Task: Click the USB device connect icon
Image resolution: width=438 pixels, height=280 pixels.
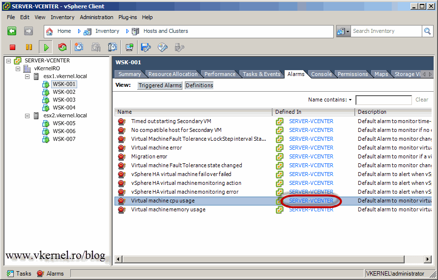Action: click(x=179, y=47)
